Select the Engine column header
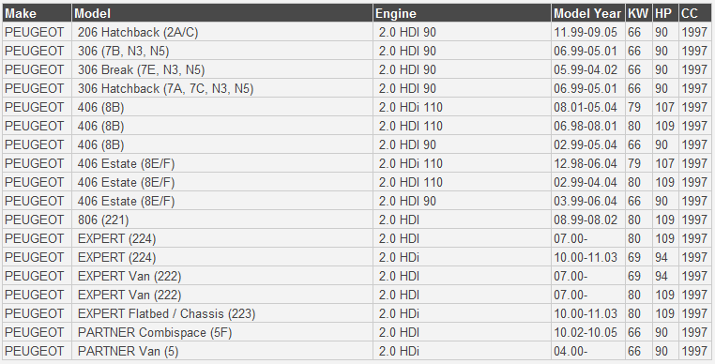The width and height of the screenshot is (715, 364). [462, 13]
